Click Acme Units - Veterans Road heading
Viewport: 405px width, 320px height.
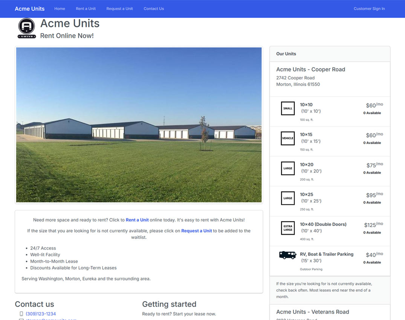[x=313, y=312]
